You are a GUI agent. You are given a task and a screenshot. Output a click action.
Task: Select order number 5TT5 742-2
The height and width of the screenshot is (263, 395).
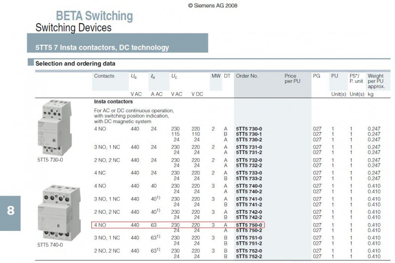coord(249,218)
